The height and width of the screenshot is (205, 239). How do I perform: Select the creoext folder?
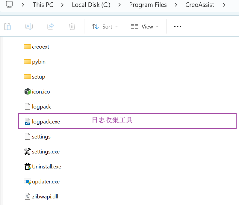pyautogui.click(x=40, y=47)
